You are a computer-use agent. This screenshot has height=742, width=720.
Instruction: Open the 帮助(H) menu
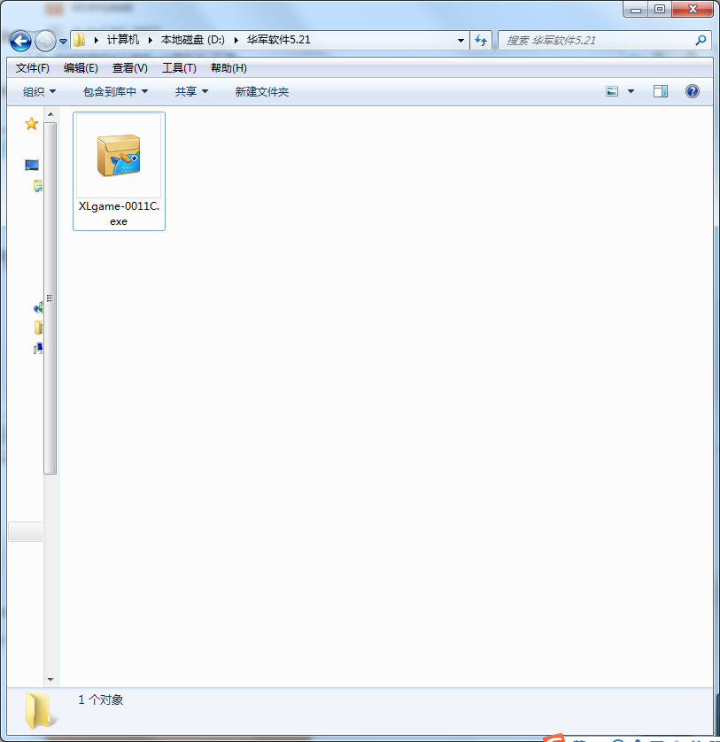(228, 68)
